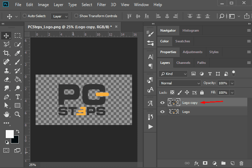Select the Hand tool
This screenshot has height=168, width=252.
(6, 114)
